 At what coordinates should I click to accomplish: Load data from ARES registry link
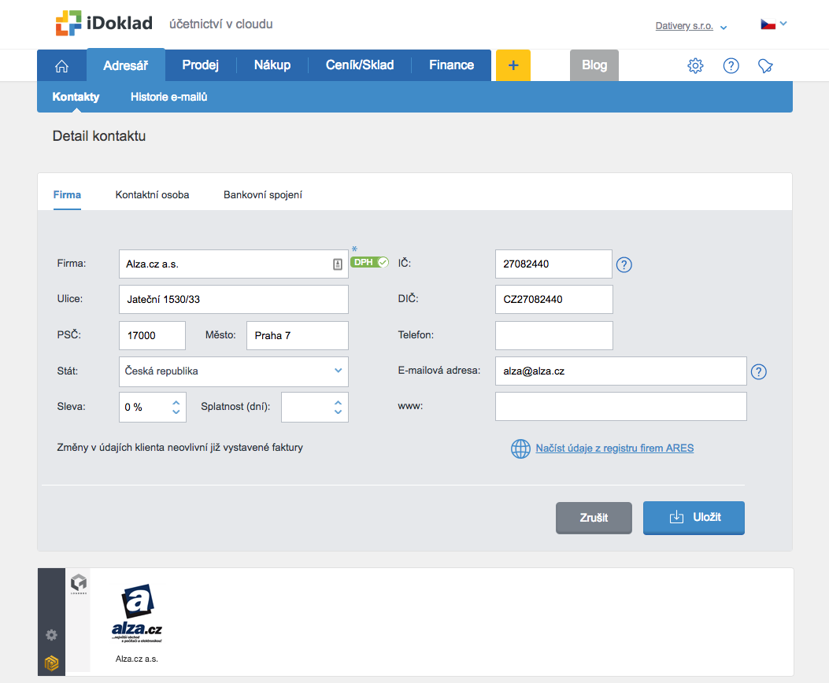(x=614, y=449)
